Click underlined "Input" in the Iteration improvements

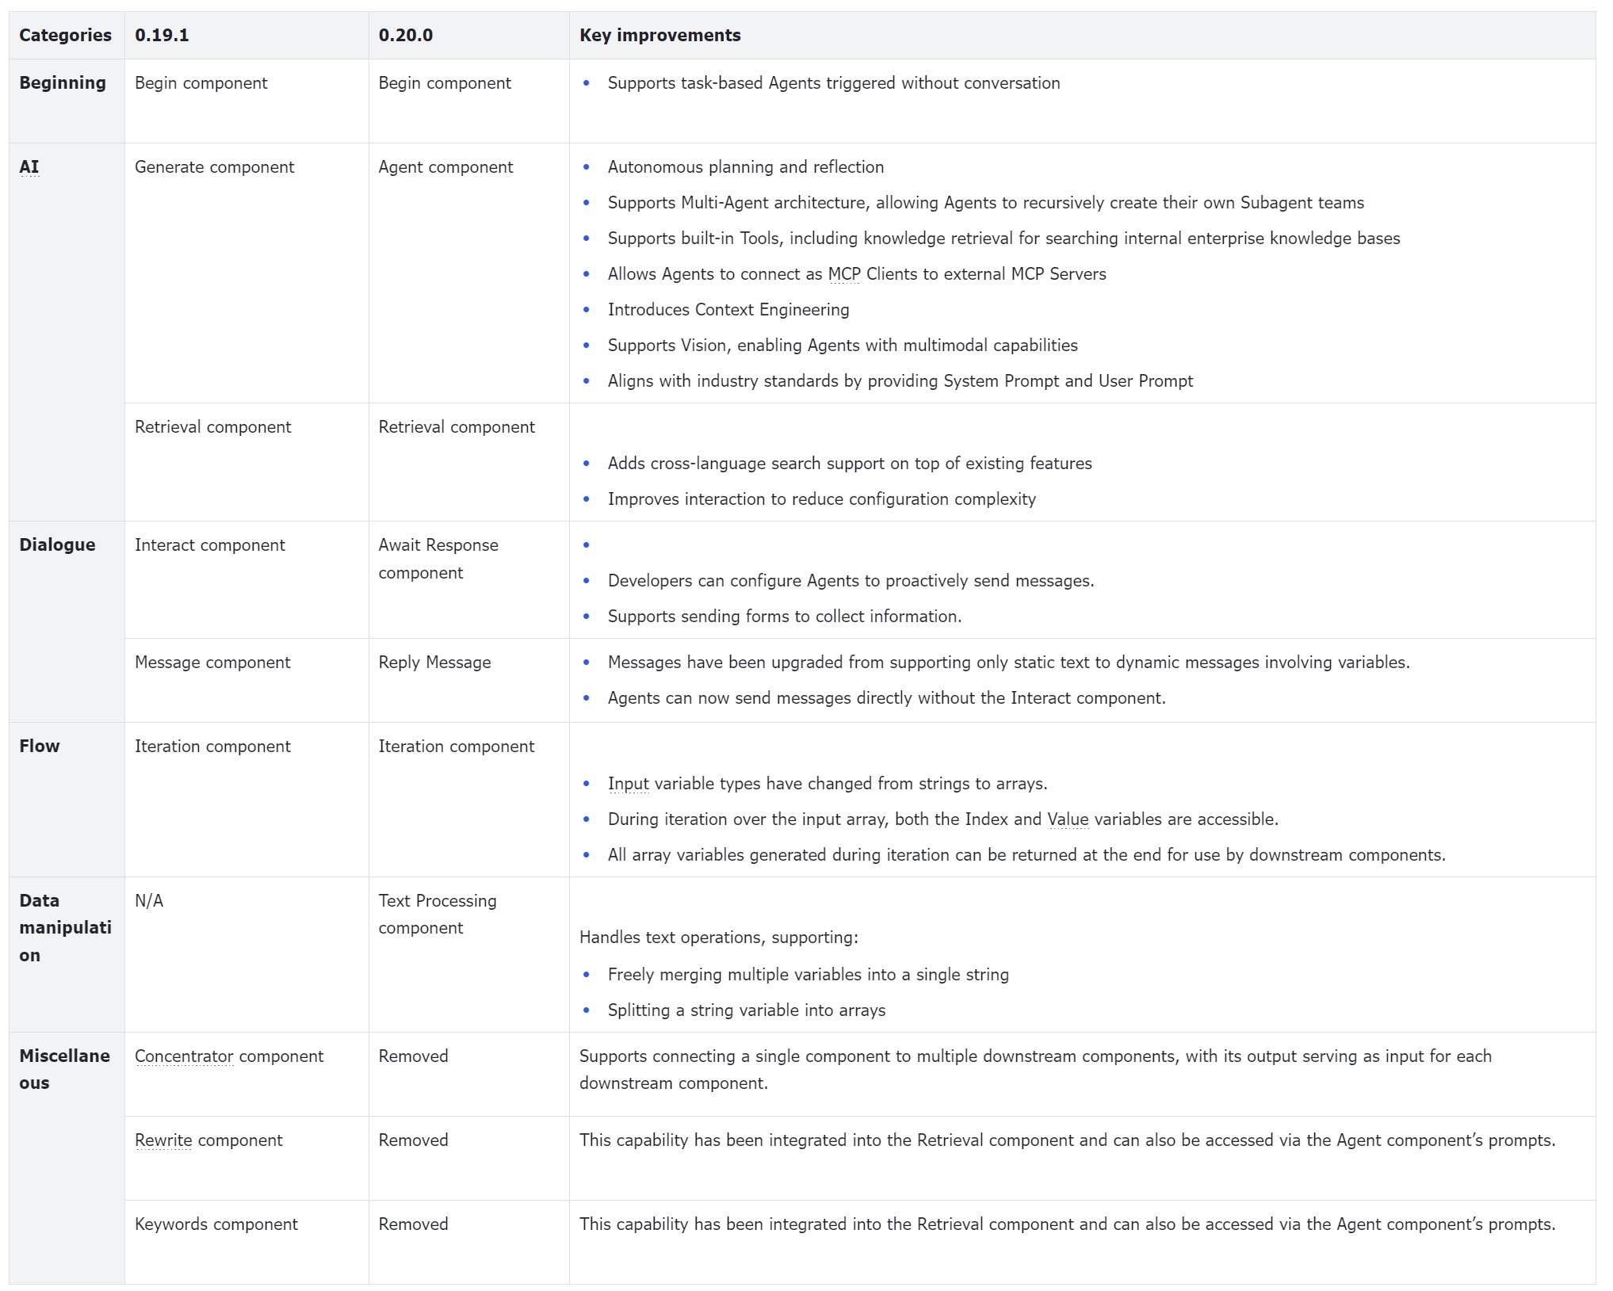[x=629, y=784]
